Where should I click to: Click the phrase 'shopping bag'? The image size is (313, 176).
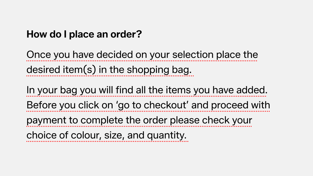[159, 70]
